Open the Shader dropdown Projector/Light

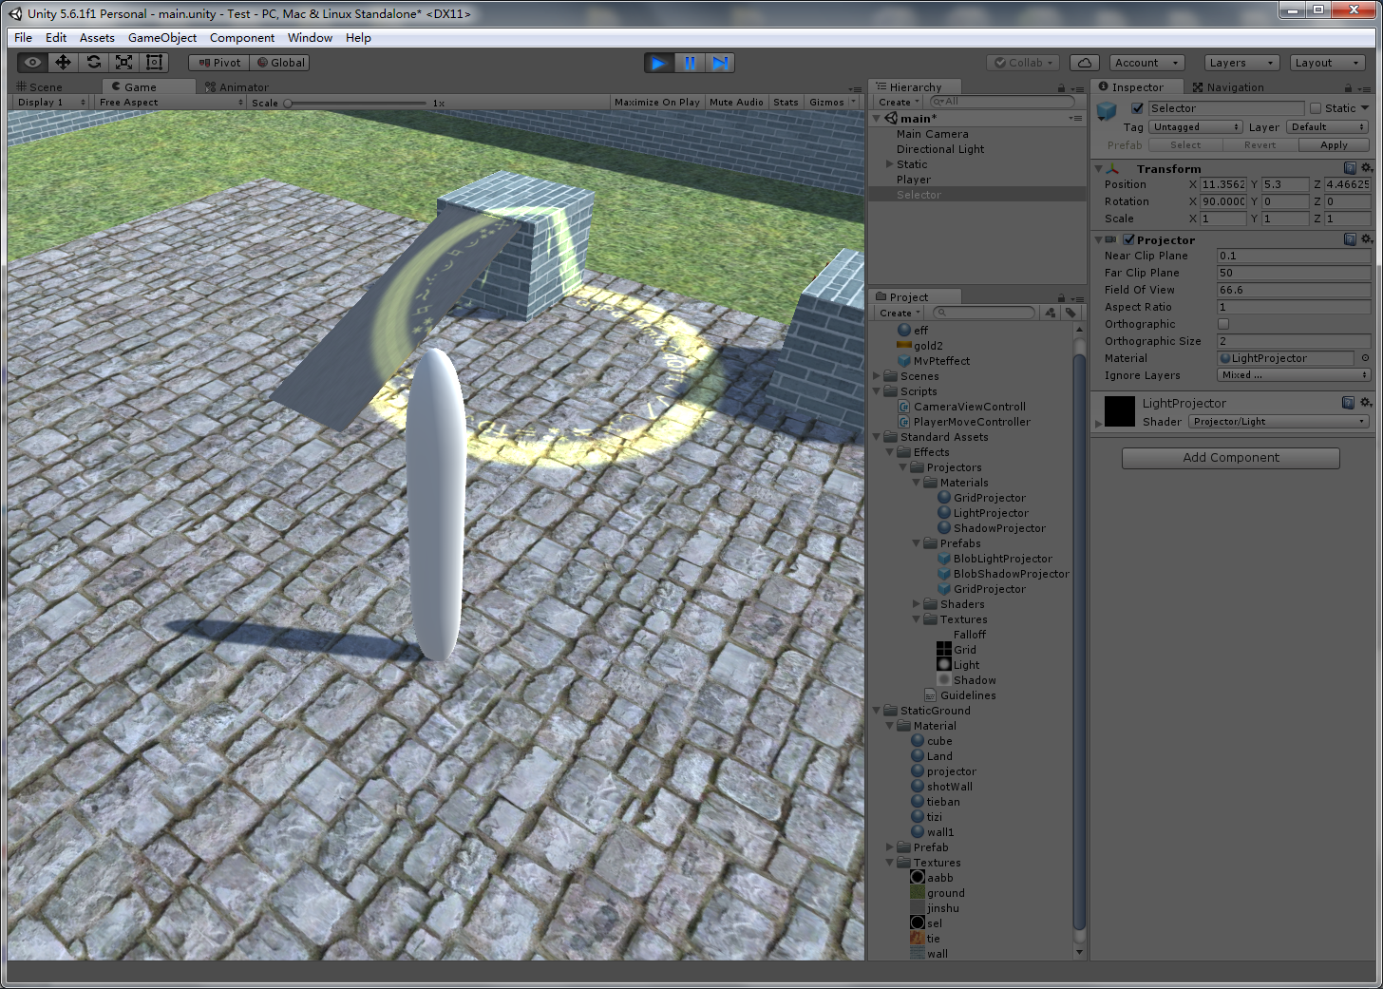click(1279, 422)
